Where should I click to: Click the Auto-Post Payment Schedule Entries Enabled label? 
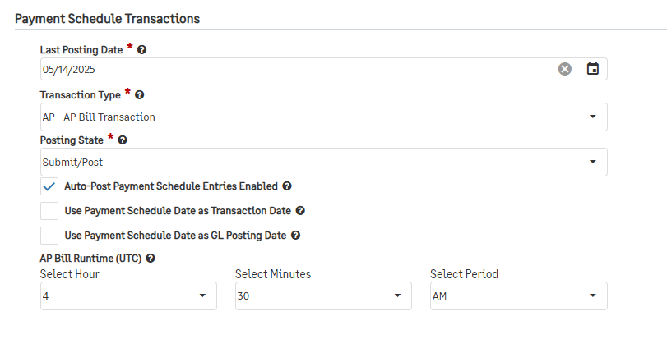171,186
